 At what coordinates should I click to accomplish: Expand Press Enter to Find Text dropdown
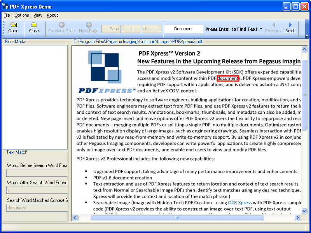tap(261, 29)
